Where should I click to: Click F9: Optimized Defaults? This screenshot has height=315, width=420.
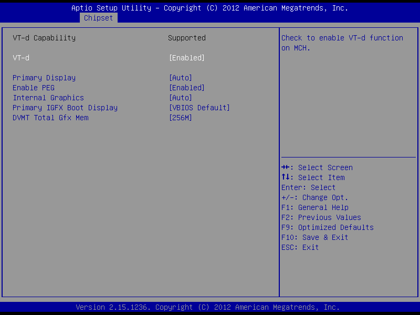[x=328, y=227]
